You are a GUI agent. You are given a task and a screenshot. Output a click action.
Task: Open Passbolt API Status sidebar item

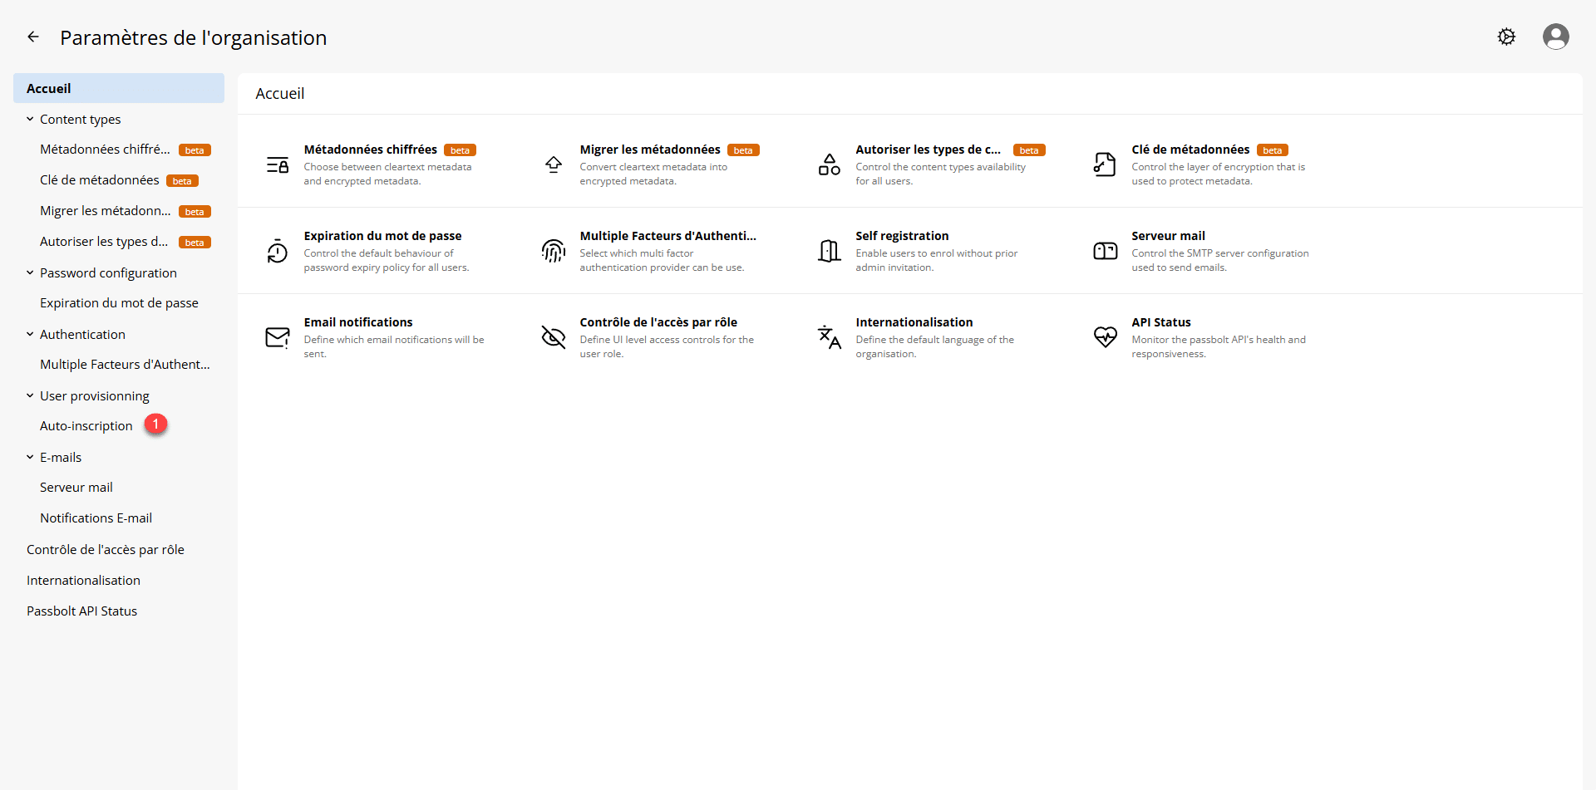tap(81, 611)
